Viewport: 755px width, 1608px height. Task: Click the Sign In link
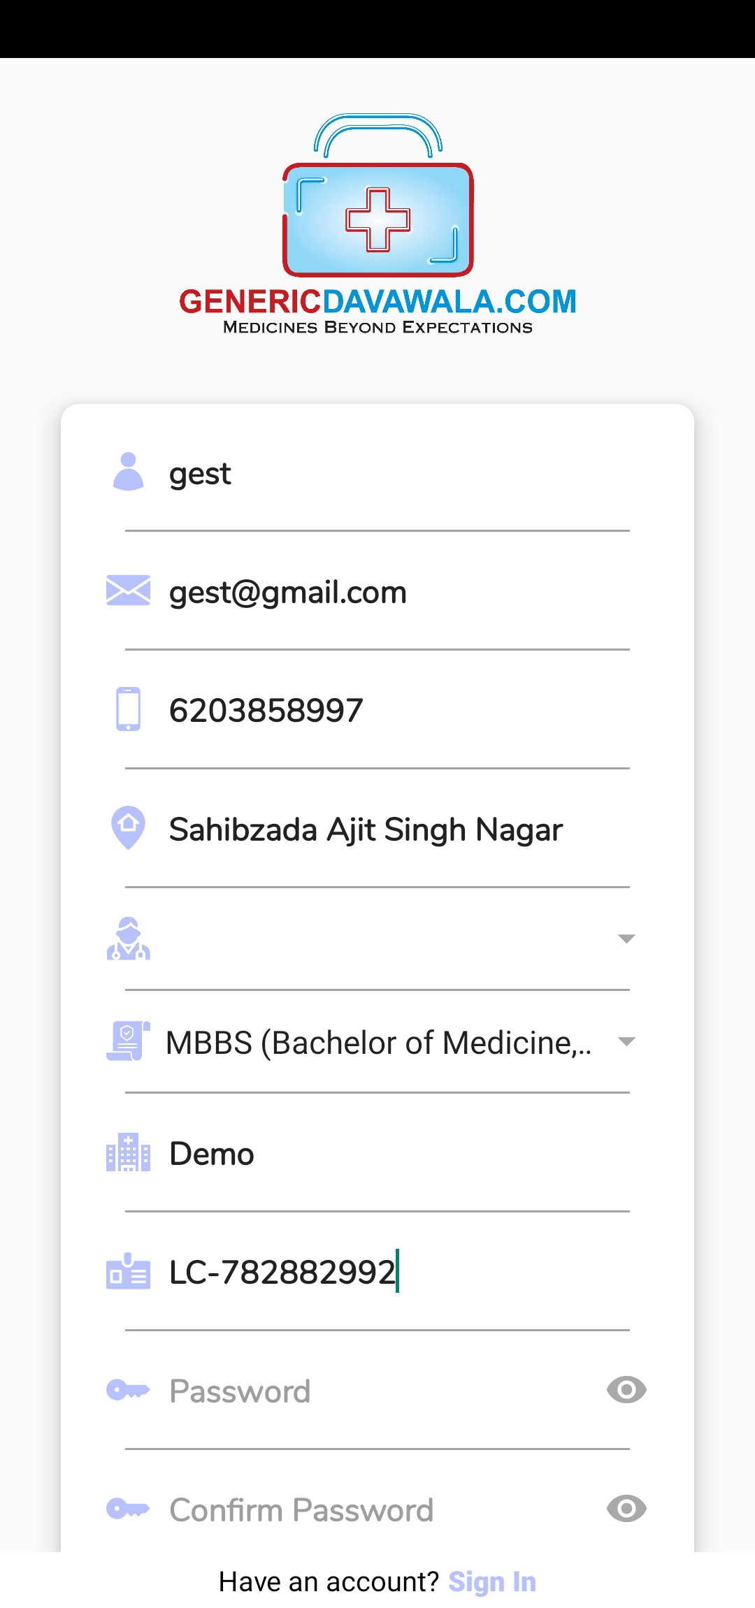click(x=492, y=1582)
